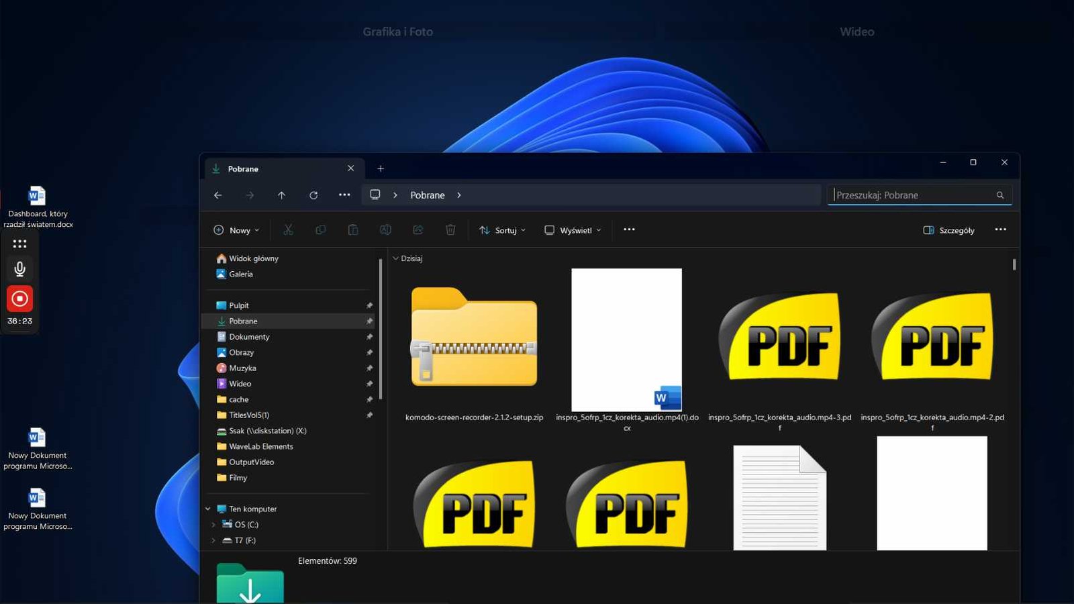The width and height of the screenshot is (1074, 604).
Task: Expand the OS (C:) drive node
Action: point(213,525)
